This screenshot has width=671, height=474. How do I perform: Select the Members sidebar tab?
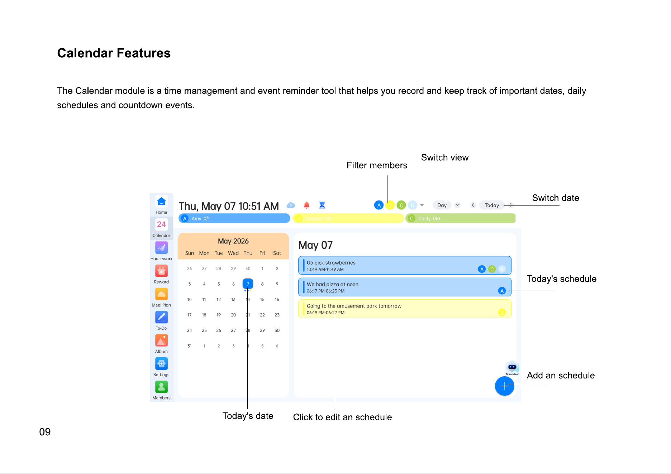161,390
